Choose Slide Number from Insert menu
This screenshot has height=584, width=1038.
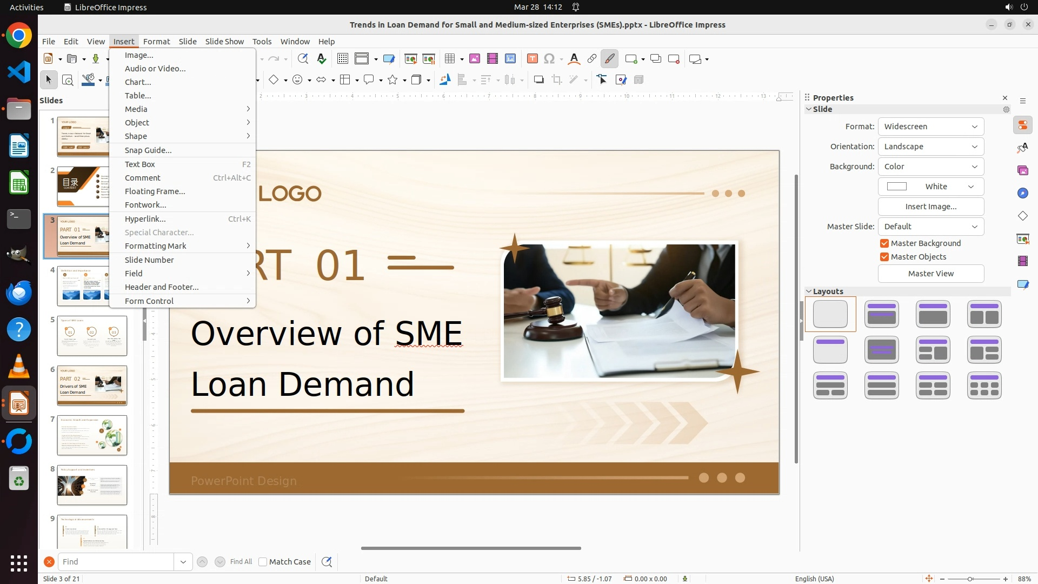(x=149, y=260)
